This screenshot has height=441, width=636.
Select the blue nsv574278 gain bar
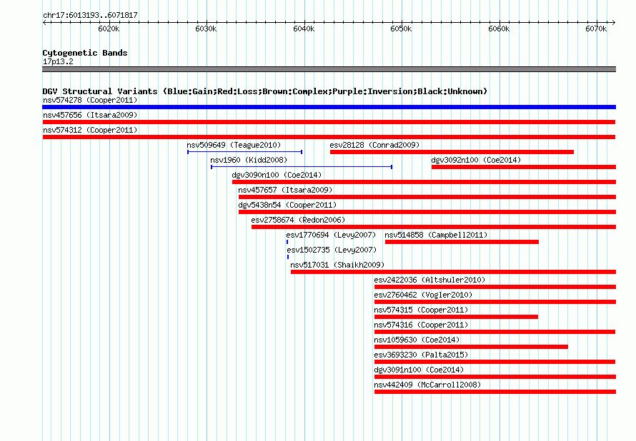tap(329, 107)
